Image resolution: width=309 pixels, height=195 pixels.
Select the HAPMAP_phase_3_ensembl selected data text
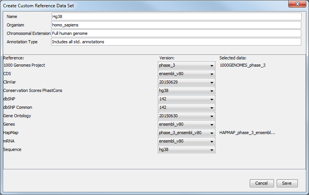[247, 133]
